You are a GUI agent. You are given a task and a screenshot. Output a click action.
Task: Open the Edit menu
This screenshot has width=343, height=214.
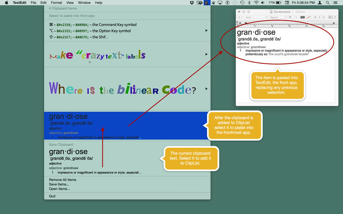(x=43, y=3)
